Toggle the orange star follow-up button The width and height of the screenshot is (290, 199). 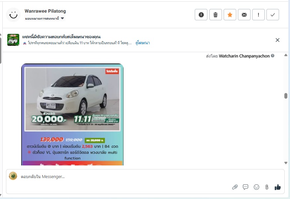coord(230,15)
